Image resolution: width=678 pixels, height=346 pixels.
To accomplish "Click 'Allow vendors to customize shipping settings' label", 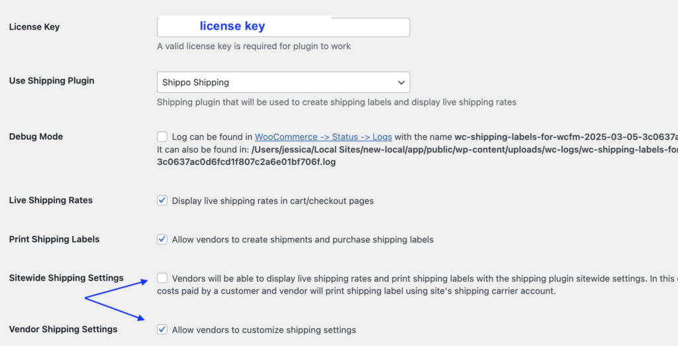I will [264, 330].
